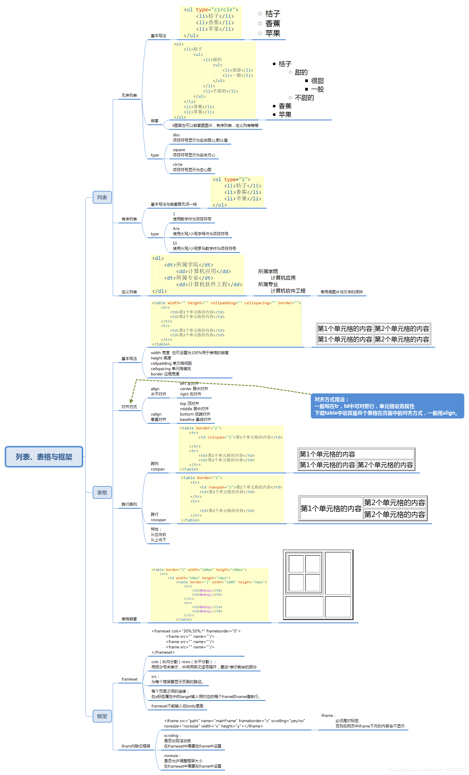Click the baseline 基线对齐 value

point(195,419)
